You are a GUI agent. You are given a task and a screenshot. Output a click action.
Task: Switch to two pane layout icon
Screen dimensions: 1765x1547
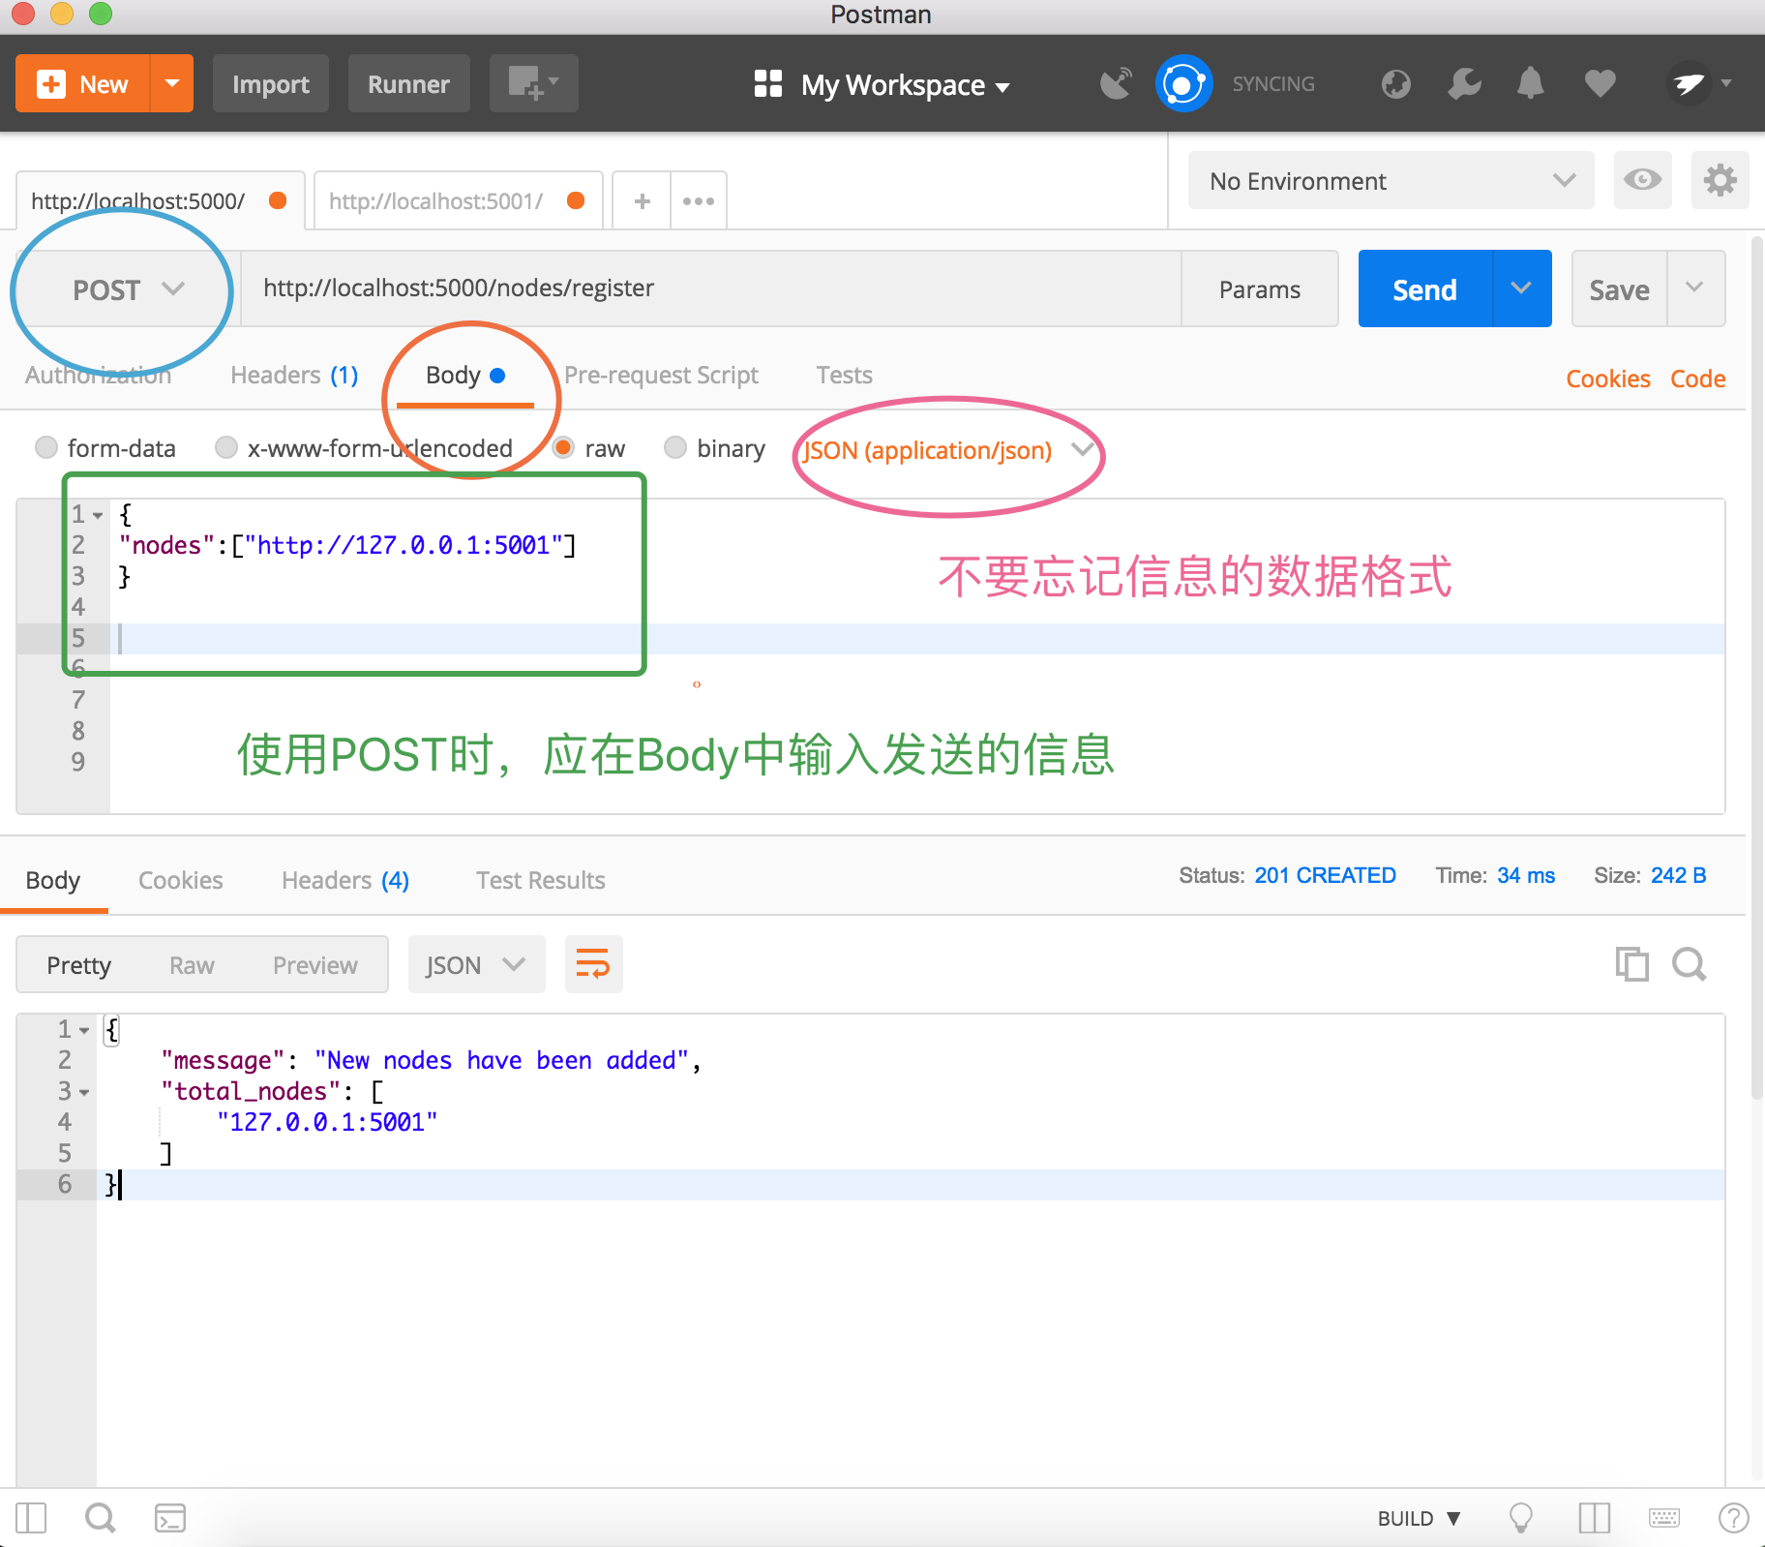tap(1594, 1518)
